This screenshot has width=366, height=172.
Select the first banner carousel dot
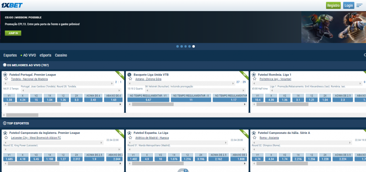point(178,47)
